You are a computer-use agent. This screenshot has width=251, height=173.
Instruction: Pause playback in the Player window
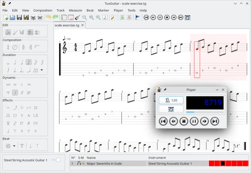tap(194, 121)
